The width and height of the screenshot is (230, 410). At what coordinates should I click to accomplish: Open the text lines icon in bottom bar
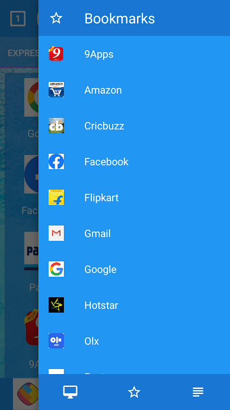click(198, 392)
